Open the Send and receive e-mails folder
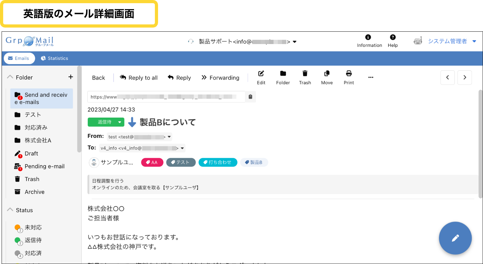The image size is (483, 264). point(41,99)
